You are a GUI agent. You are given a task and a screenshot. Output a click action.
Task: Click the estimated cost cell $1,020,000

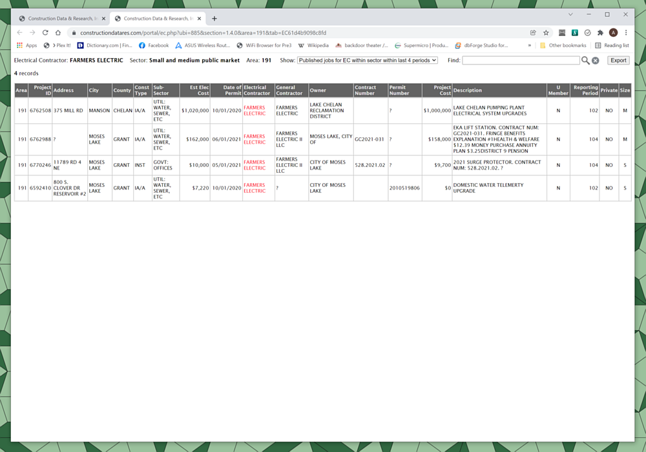point(195,111)
